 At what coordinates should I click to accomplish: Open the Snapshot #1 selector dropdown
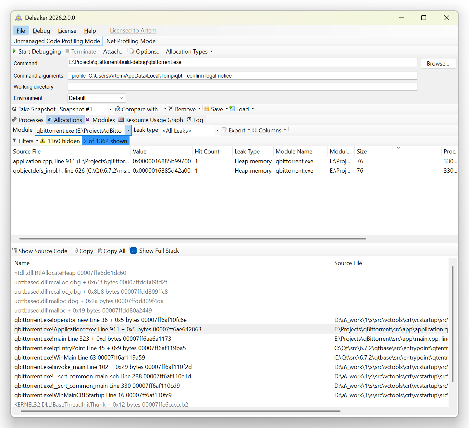[x=110, y=109]
